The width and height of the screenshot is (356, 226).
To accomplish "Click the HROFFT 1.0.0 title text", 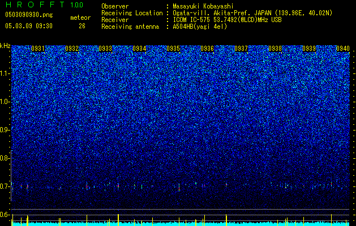I will pos(44,5).
